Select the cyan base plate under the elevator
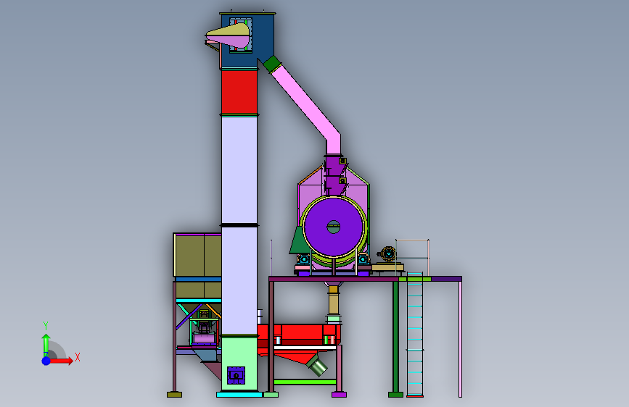This screenshot has height=407, width=629. coord(239,395)
